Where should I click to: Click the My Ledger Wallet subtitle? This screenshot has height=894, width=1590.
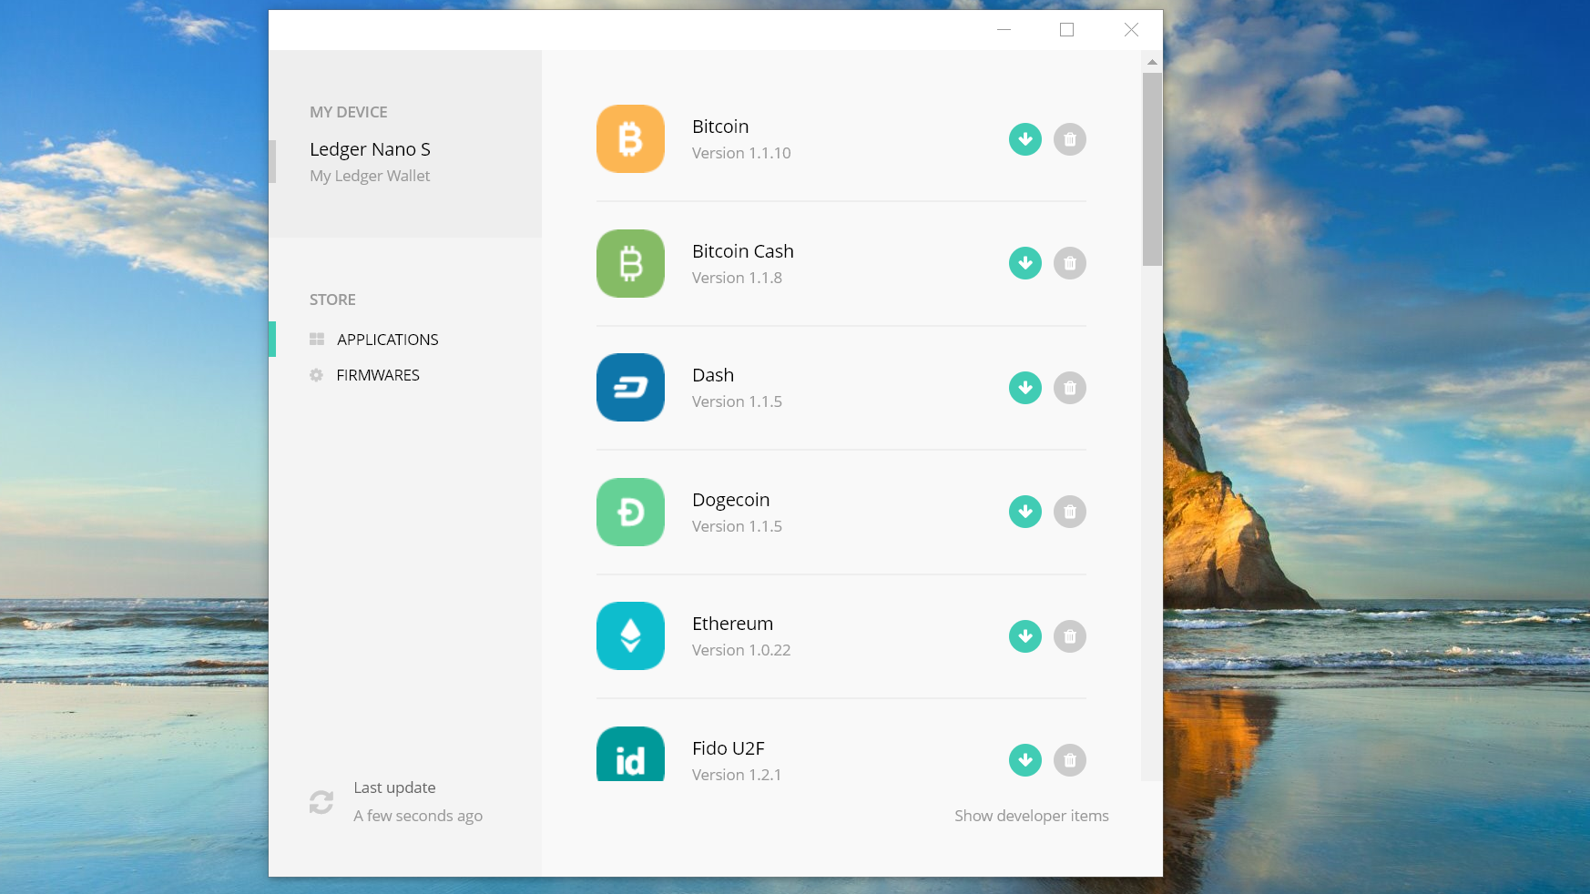click(370, 176)
